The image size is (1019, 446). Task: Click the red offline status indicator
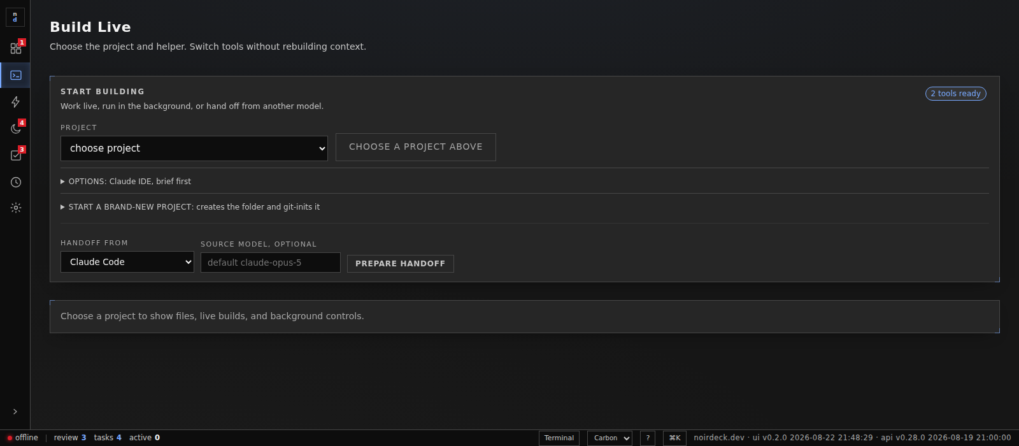pyautogui.click(x=10, y=438)
